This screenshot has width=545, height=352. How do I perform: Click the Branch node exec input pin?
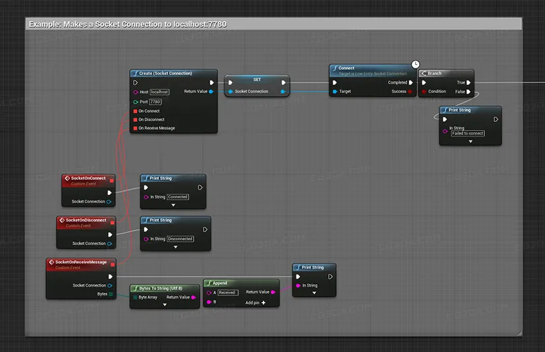pos(424,82)
